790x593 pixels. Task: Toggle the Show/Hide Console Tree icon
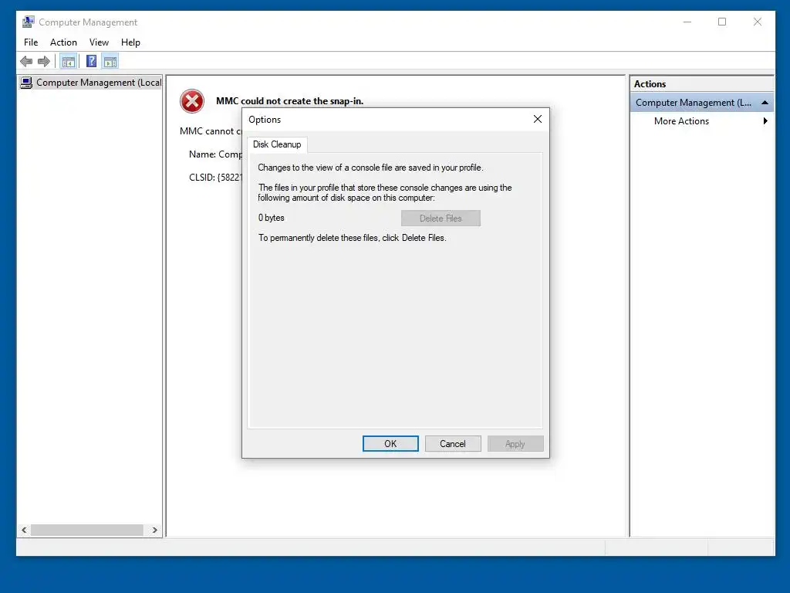[x=68, y=62]
